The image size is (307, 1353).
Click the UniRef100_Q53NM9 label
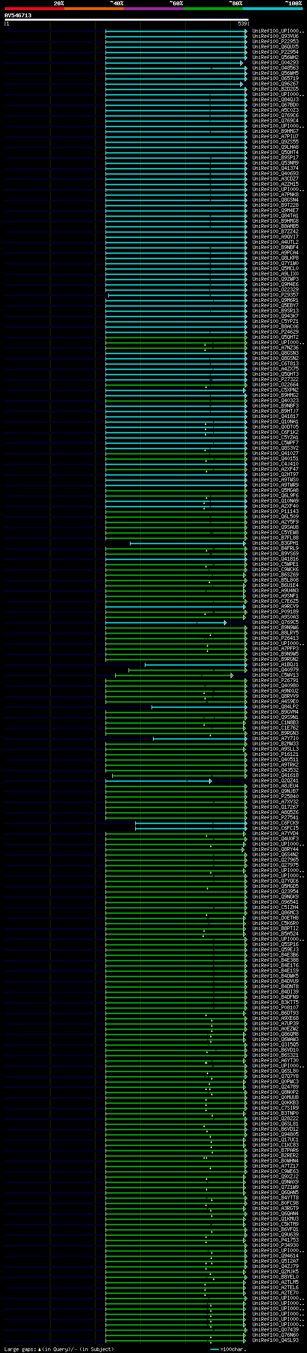point(275,163)
